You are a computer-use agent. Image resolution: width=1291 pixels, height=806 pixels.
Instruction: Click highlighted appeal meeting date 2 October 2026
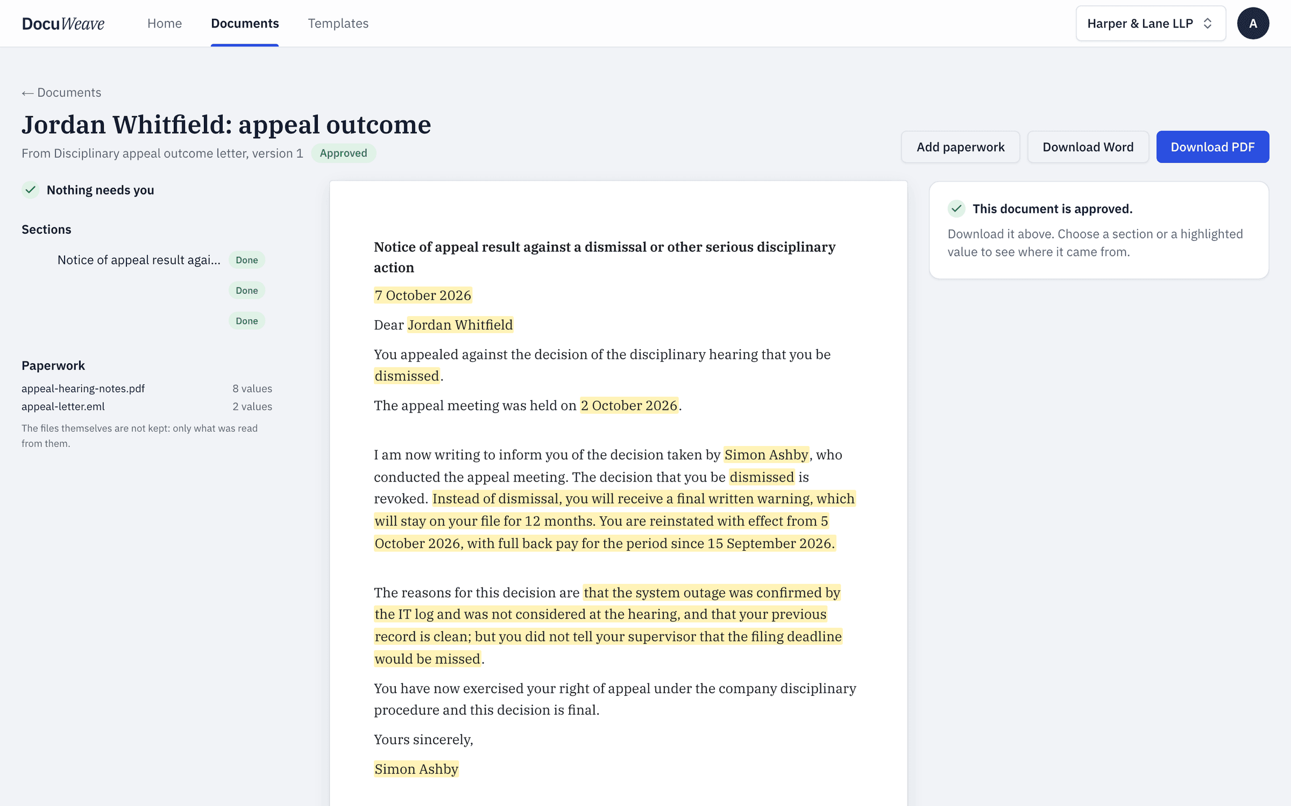pos(629,406)
